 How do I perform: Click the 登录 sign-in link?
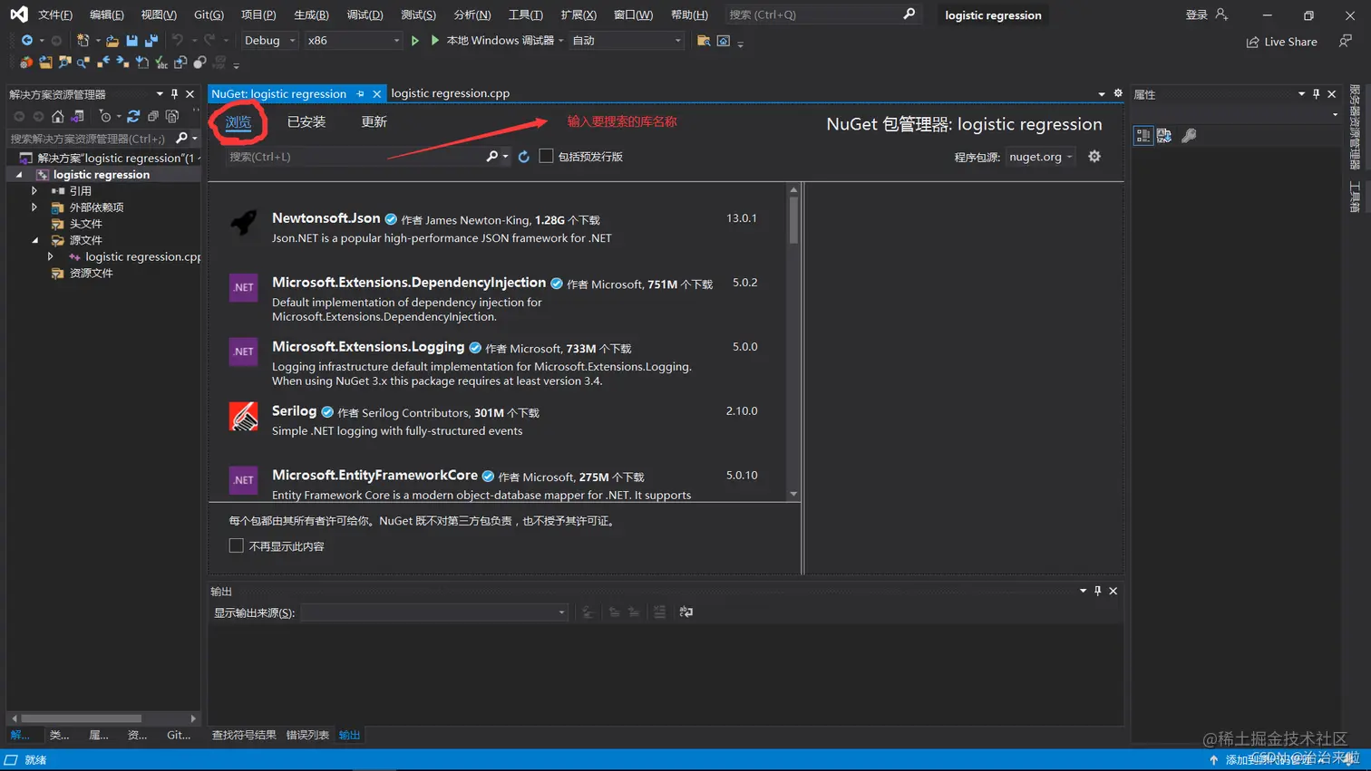point(1197,14)
